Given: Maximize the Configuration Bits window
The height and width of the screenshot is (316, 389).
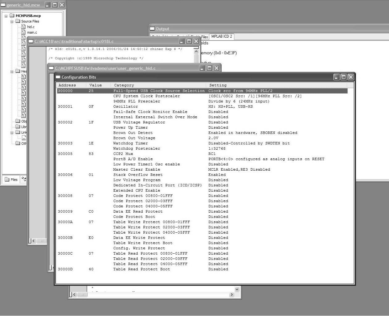Looking at the screenshot, I should point(344,77).
